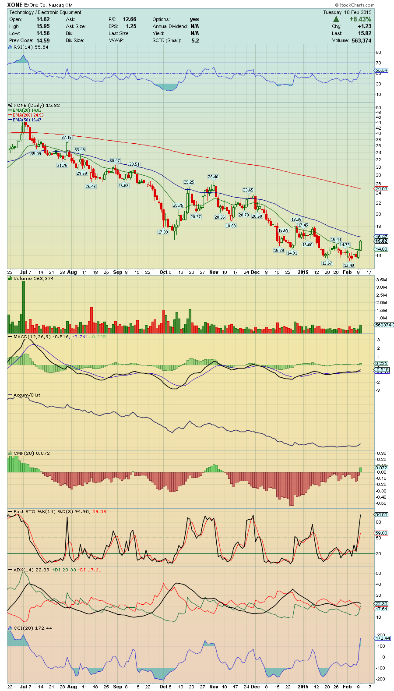Click the CCI(20) panel icon
Screen dimensions: 394x691
[11, 628]
